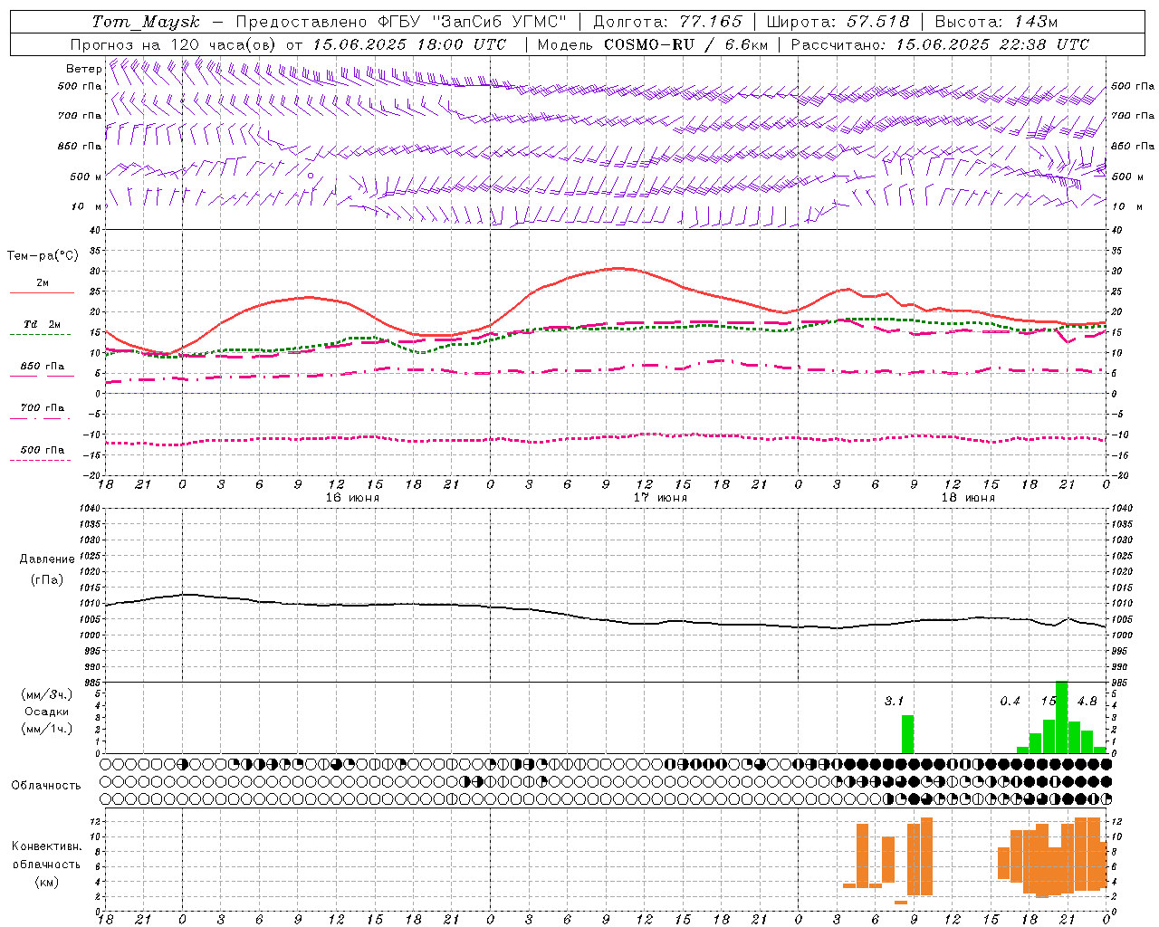Click the (мм/3ч.) units label
The height and width of the screenshot is (927, 1159).
[47, 695]
